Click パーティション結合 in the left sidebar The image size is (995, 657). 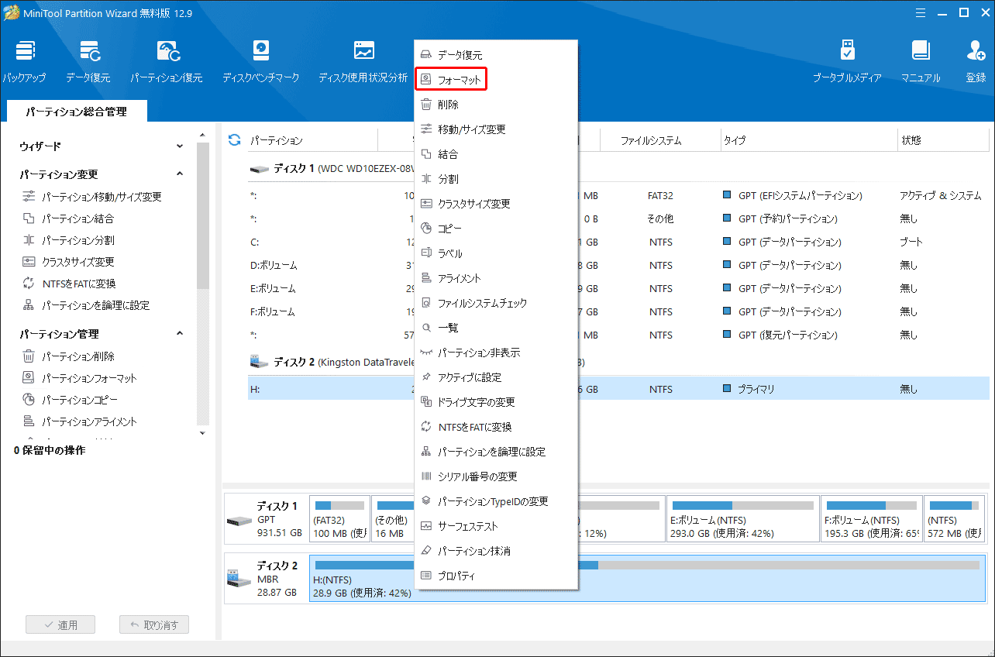click(68, 218)
